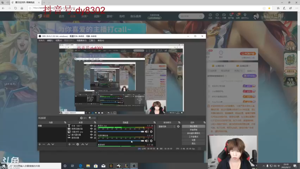Hide the game capture source

pos(91,137)
